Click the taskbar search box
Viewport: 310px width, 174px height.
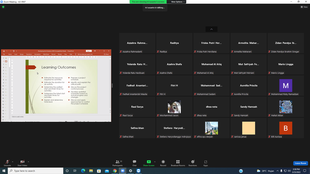pyautogui.click(x=35, y=171)
